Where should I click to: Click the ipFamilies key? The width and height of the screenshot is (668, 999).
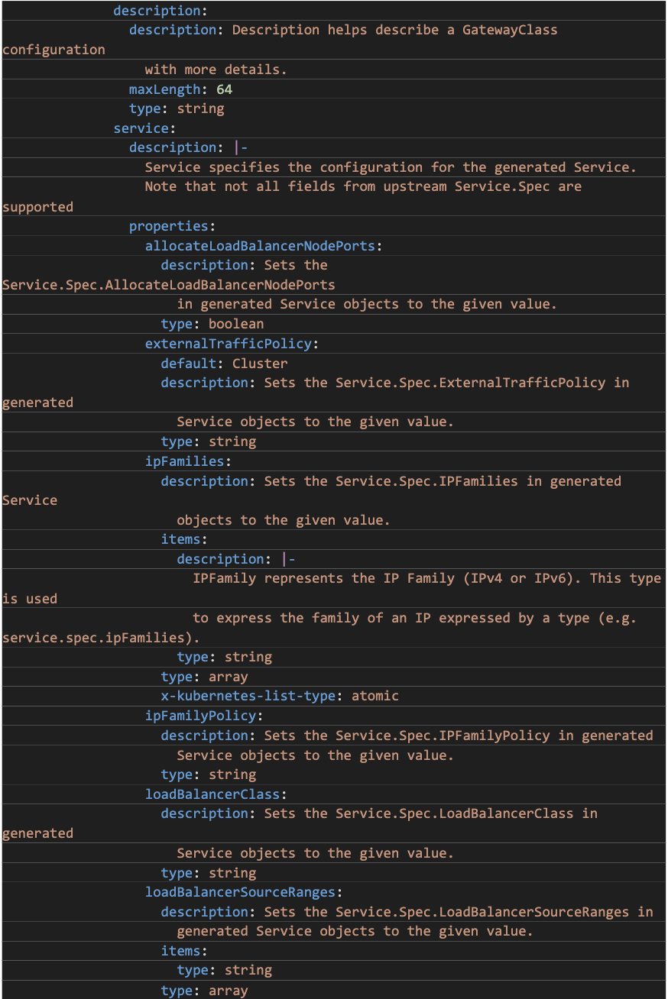[184, 461]
